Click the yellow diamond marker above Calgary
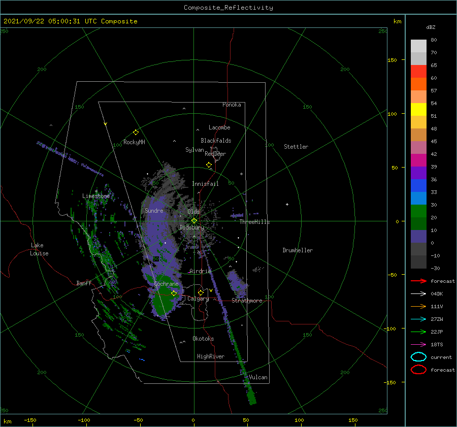The height and width of the screenshot is (427, 457). pos(201,292)
